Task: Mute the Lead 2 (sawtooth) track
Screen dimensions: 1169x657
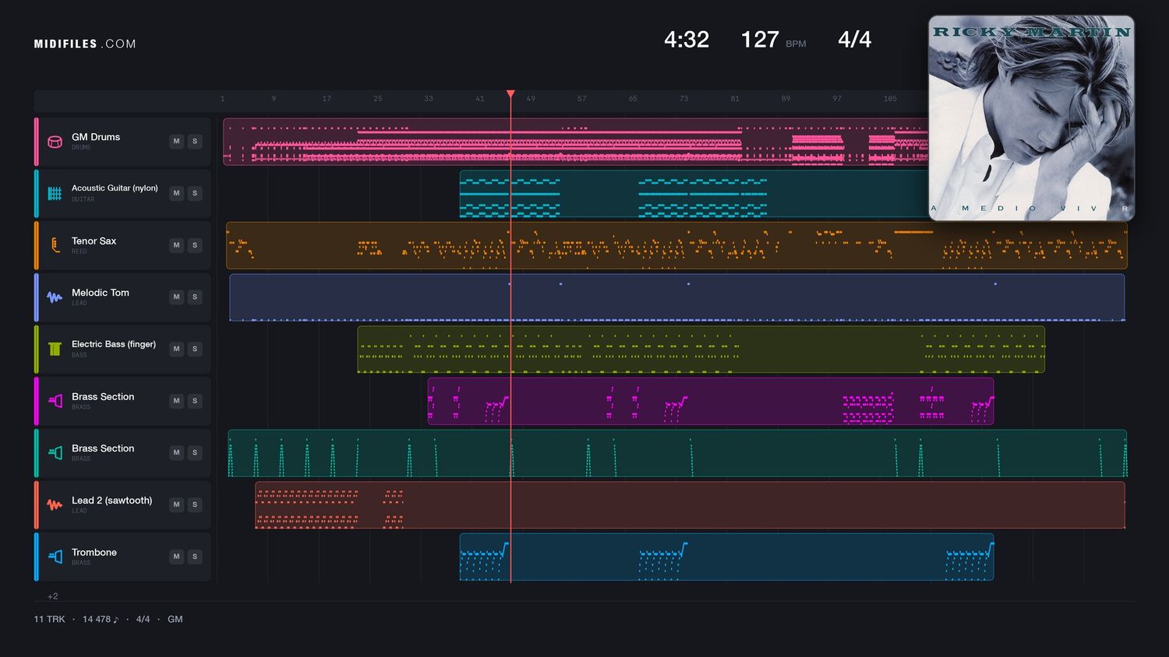Action: [177, 504]
